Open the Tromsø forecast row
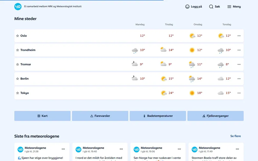 pyautogui.click(x=129, y=64)
